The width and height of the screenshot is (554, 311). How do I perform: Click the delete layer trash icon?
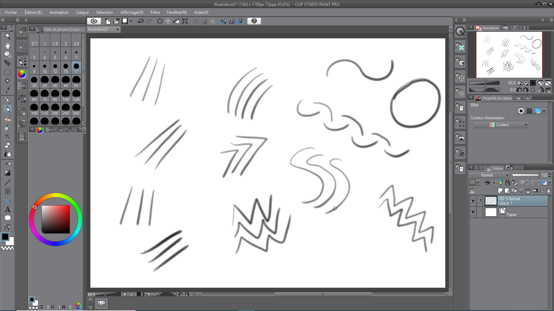548,191
